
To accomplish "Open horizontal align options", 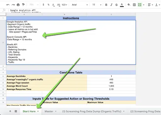I will coord(150,5).
